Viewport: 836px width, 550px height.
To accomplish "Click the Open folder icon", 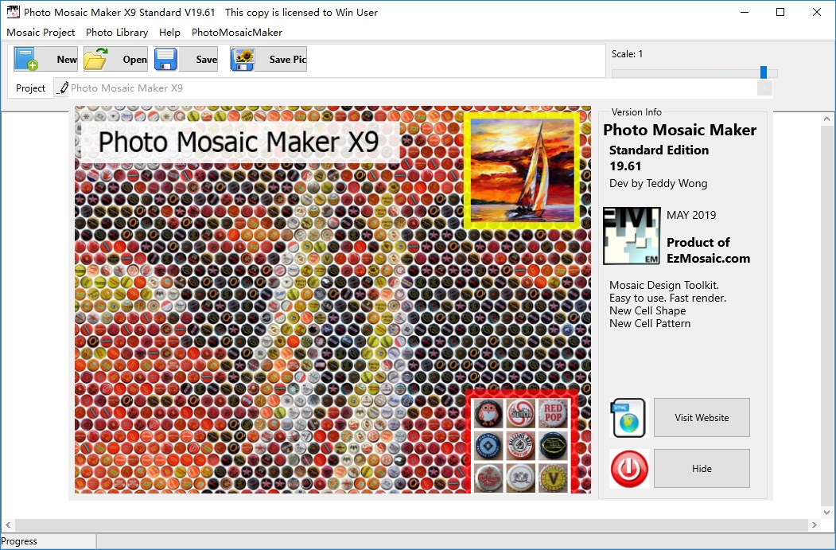I will (96, 59).
